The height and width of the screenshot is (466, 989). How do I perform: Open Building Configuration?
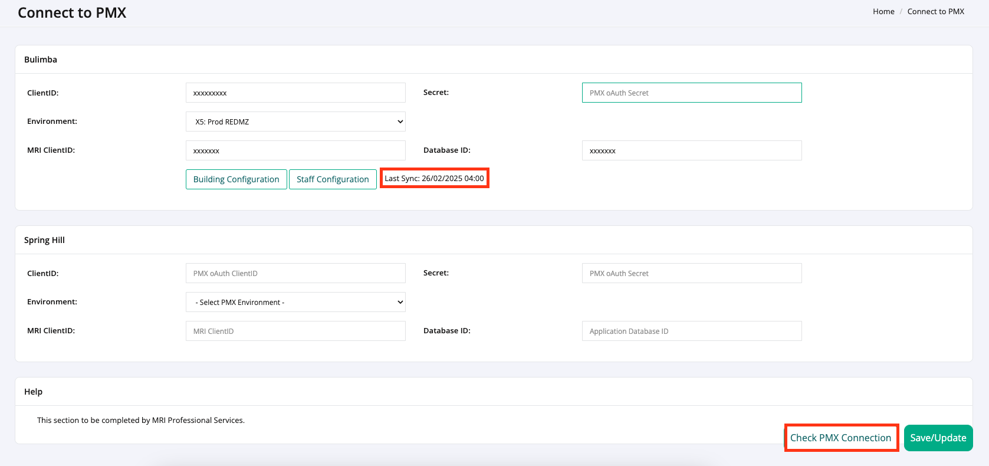[x=236, y=179]
